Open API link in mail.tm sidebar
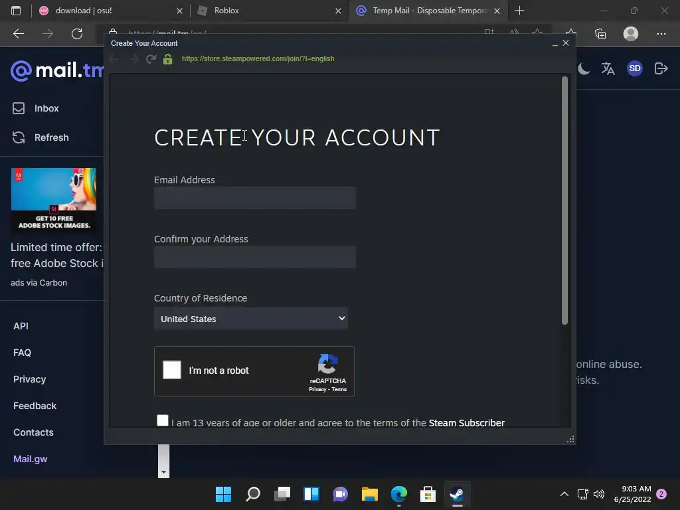The image size is (680, 510). (x=21, y=326)
